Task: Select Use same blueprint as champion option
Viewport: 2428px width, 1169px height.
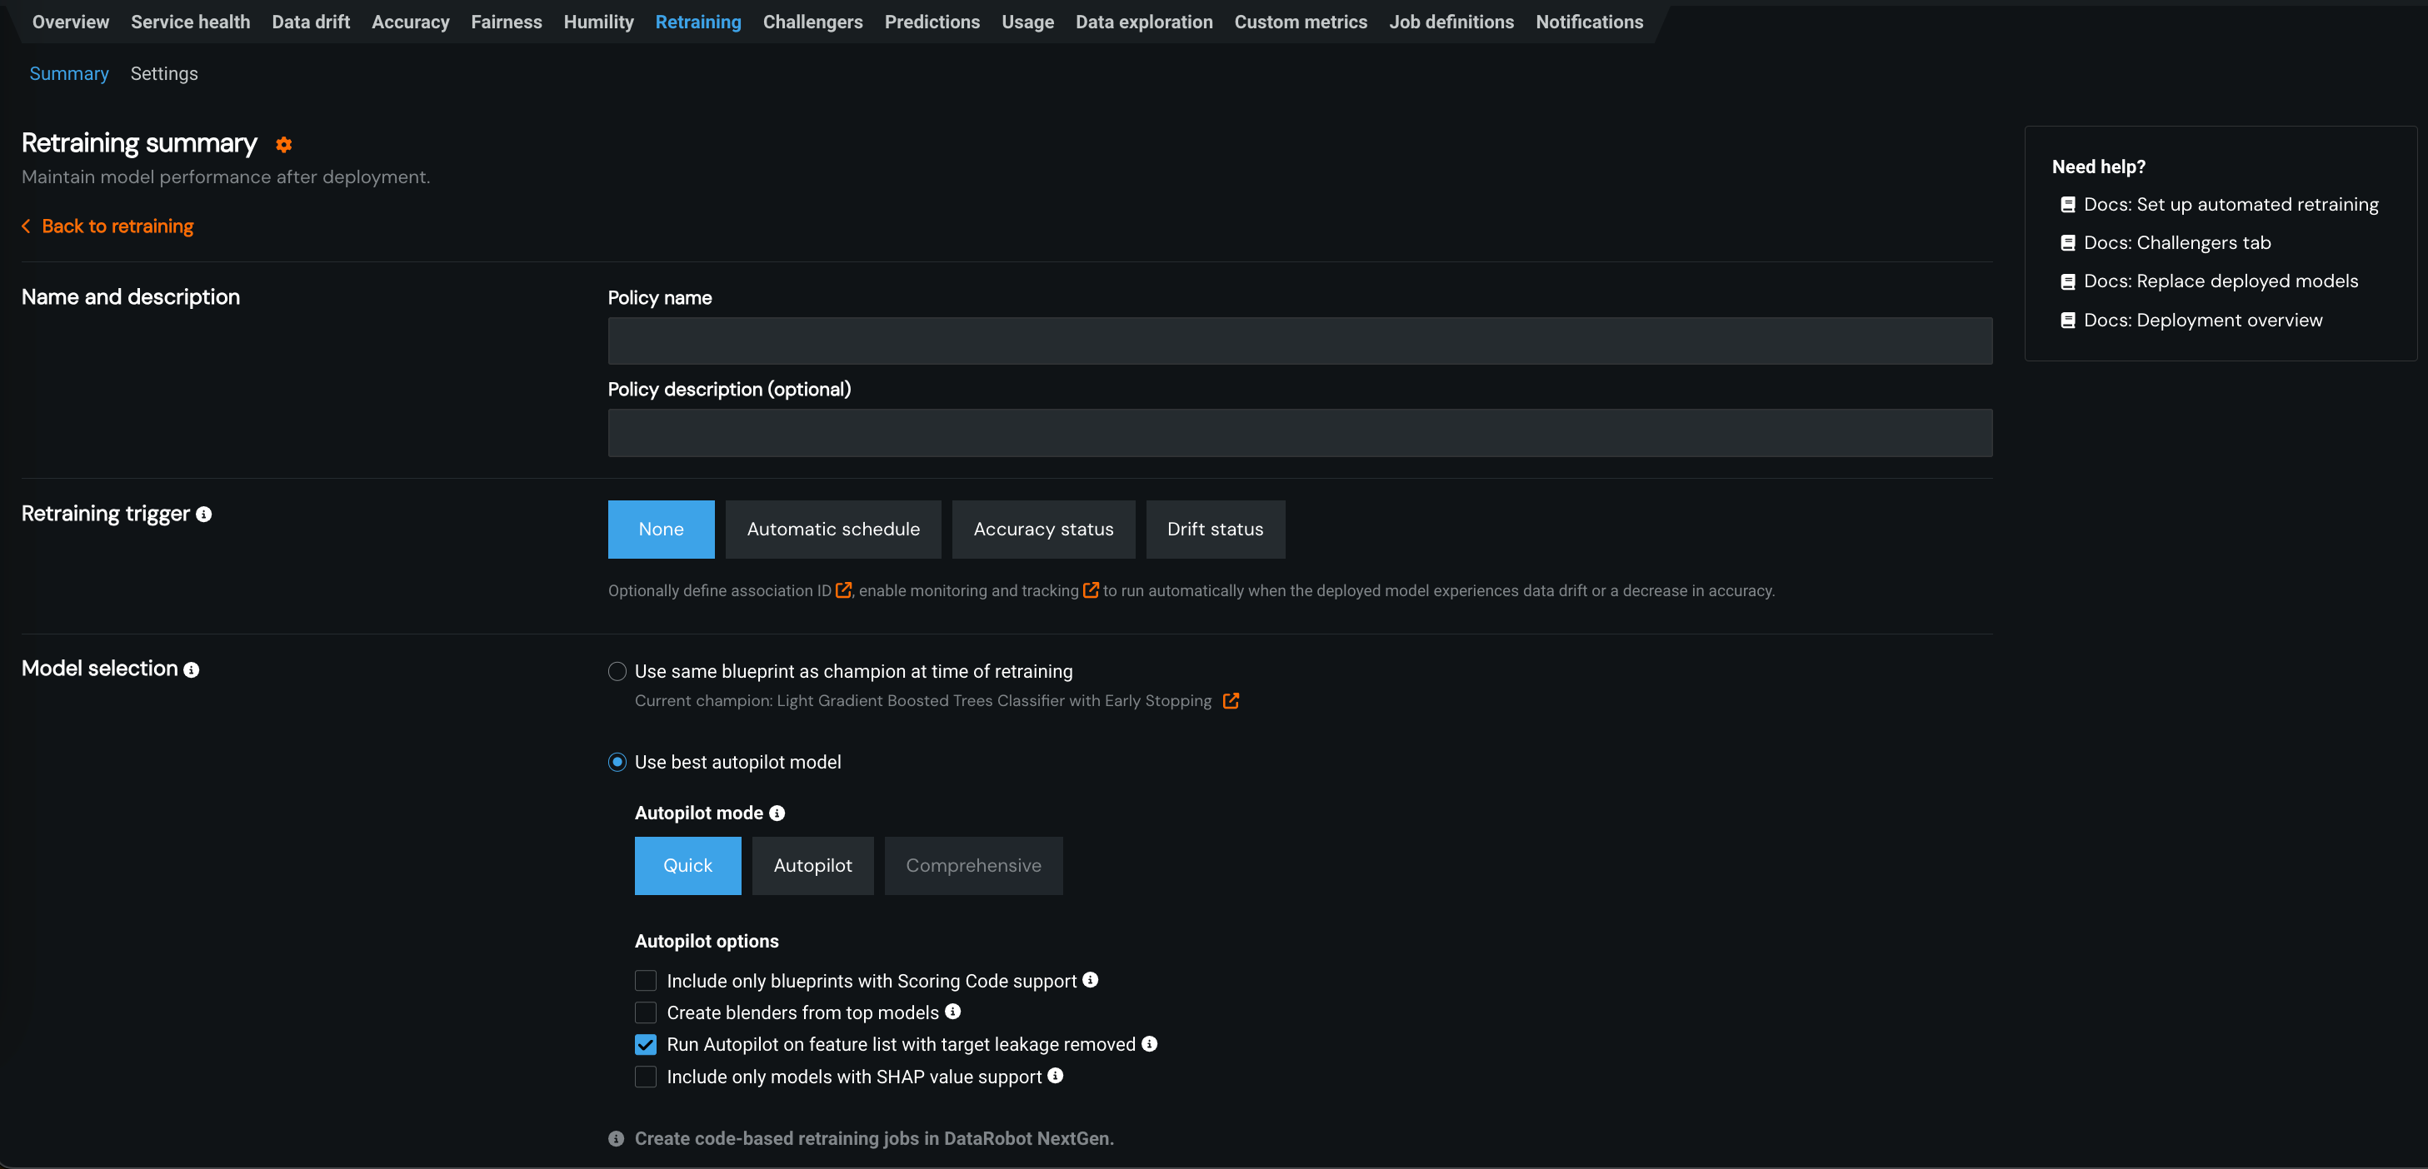Action: pos(617,672)
